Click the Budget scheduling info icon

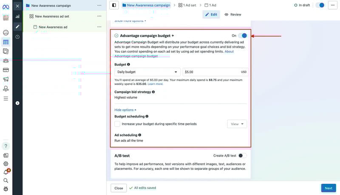pyautogui.click(x=147, y=116)
